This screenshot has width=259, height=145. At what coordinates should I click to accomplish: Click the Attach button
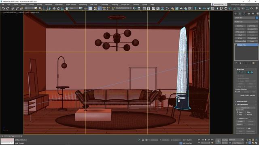pyautogui.click(x=239, y=124)
